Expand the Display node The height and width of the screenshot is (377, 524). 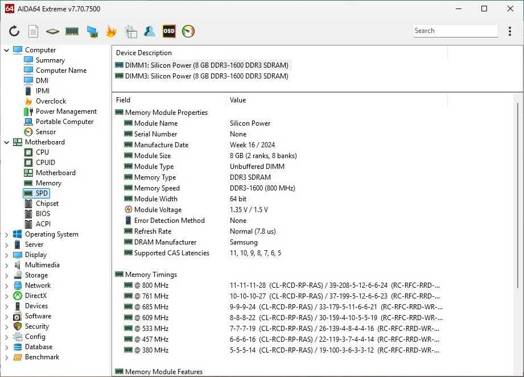(x=6, y=255)
